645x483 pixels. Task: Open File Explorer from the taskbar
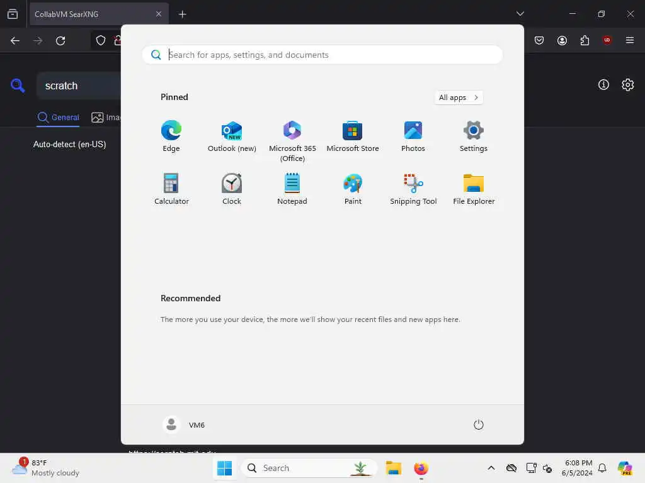[393, 468]
